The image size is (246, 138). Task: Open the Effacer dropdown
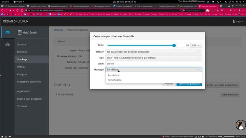click(x=154, y=52)
